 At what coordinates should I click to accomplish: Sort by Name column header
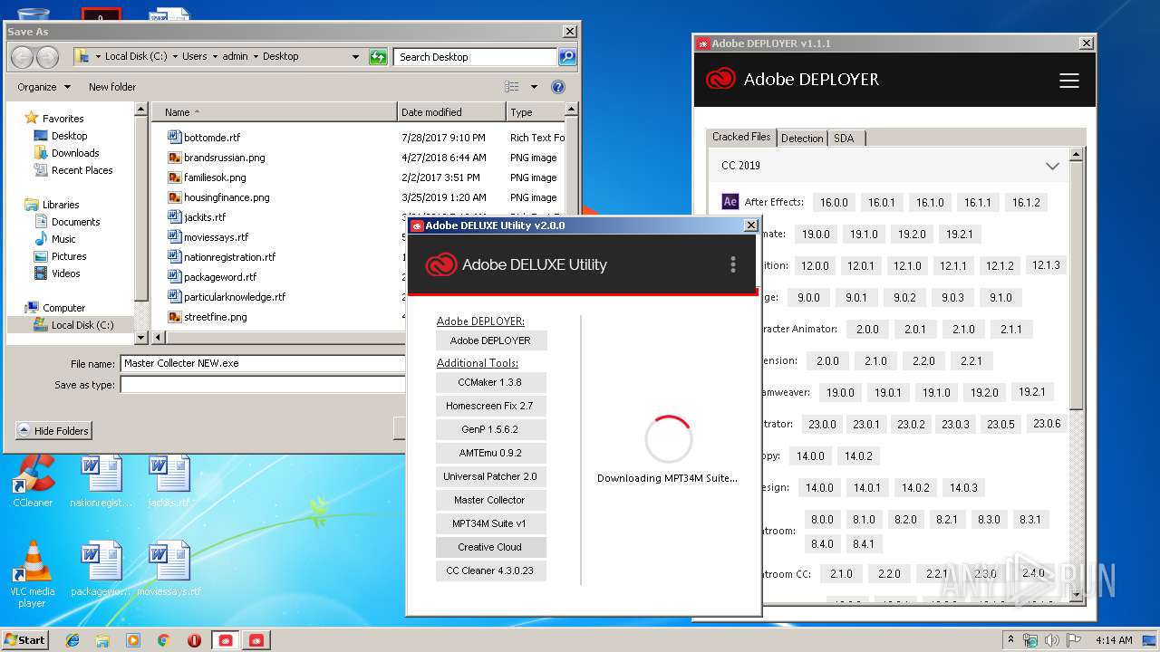click(x=274, y=112)
